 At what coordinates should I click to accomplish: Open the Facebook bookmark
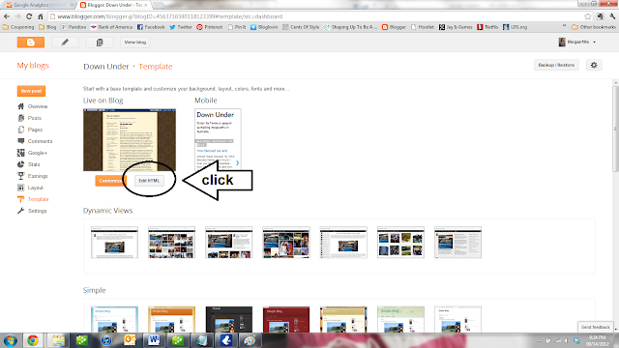click(x=151, y=27)
